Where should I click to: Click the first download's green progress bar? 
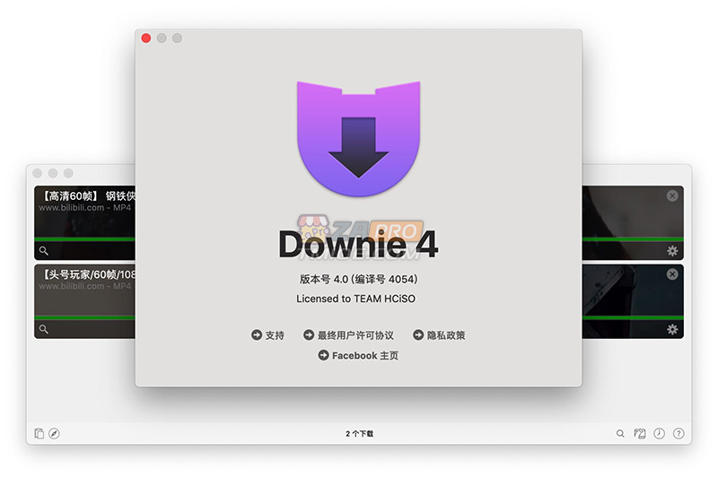[85, 239]
